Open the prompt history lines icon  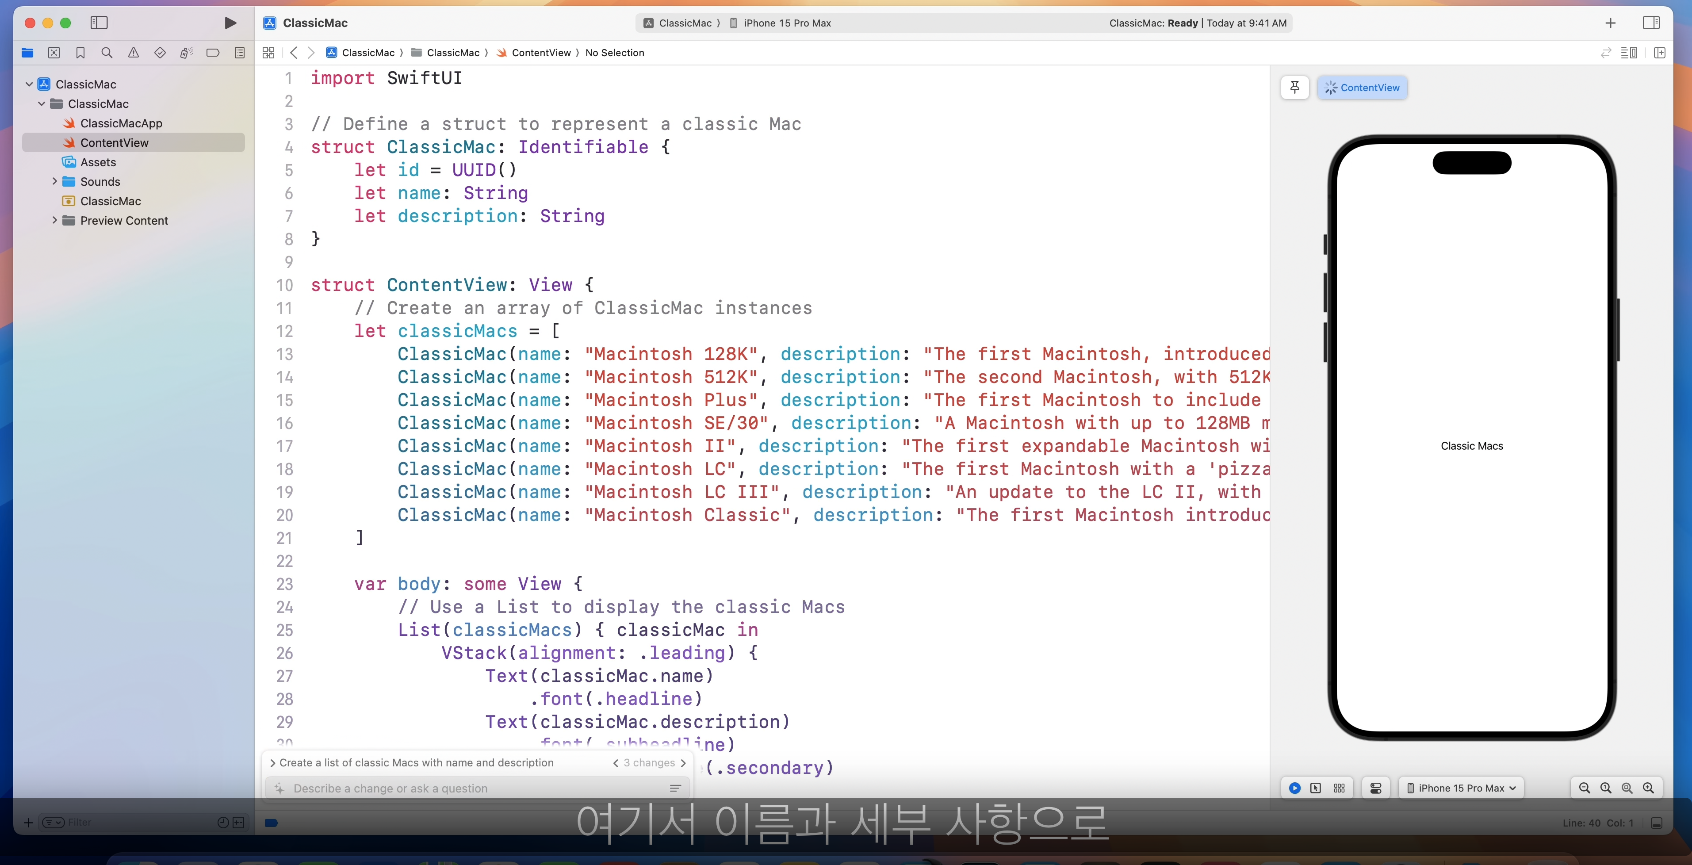674,788
